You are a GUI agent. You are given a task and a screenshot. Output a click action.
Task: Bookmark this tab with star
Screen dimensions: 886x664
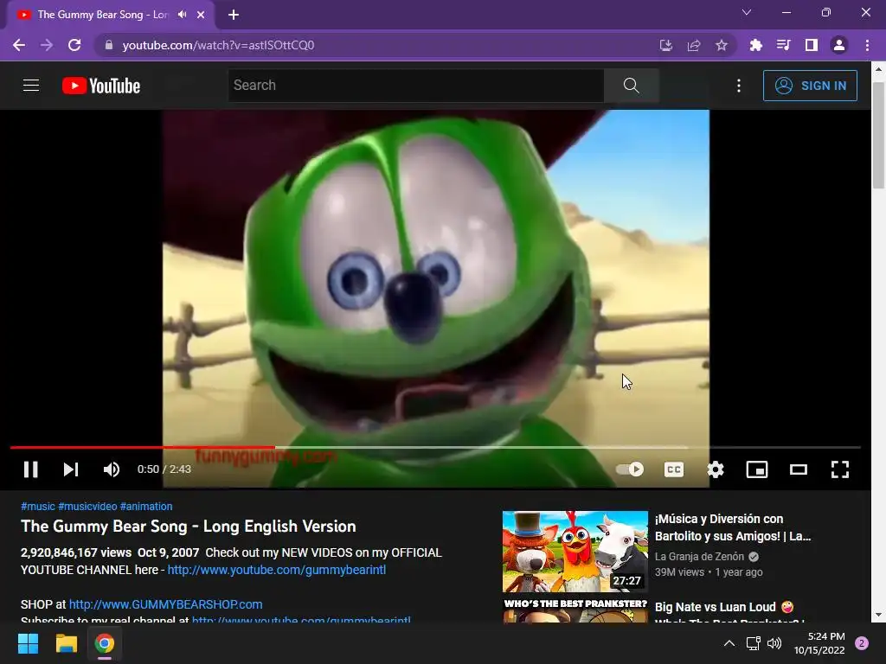tap(722, 45)
